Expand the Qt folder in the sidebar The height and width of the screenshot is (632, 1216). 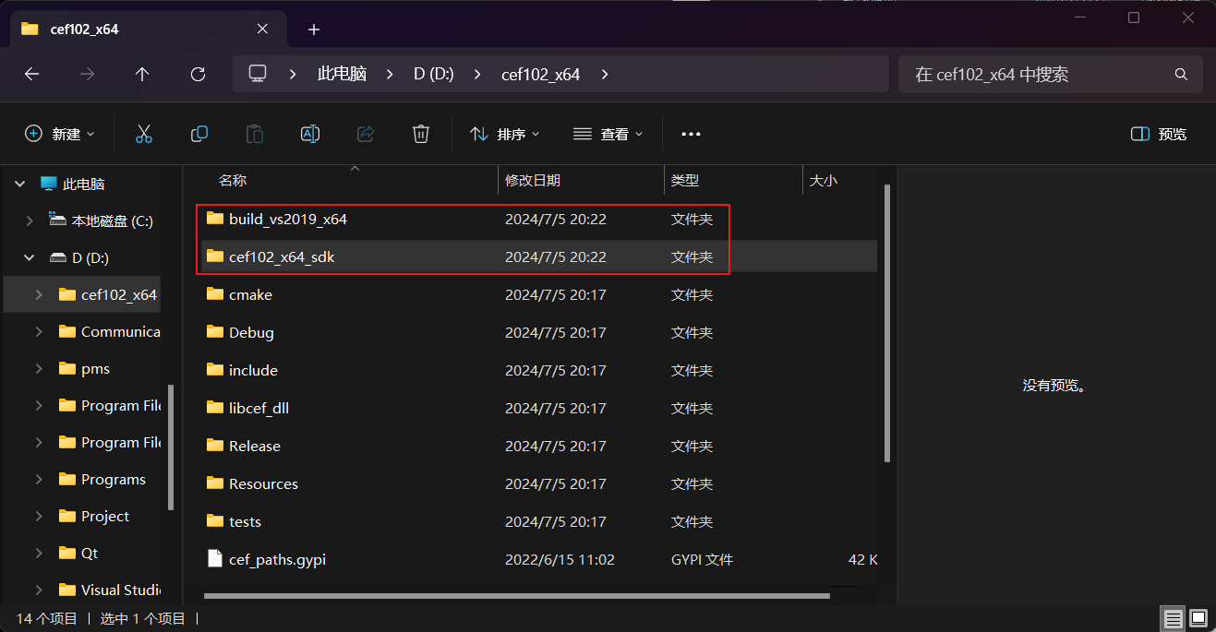coord(37,553)
